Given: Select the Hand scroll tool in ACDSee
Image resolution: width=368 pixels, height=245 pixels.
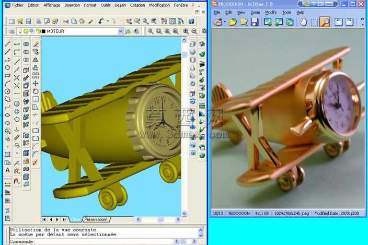Looking at the screenshot, I should (x=303, y=22).
